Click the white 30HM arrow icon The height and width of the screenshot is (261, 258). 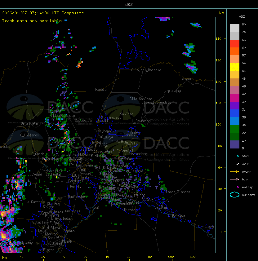pyautogui.click(x=234, y=164)
